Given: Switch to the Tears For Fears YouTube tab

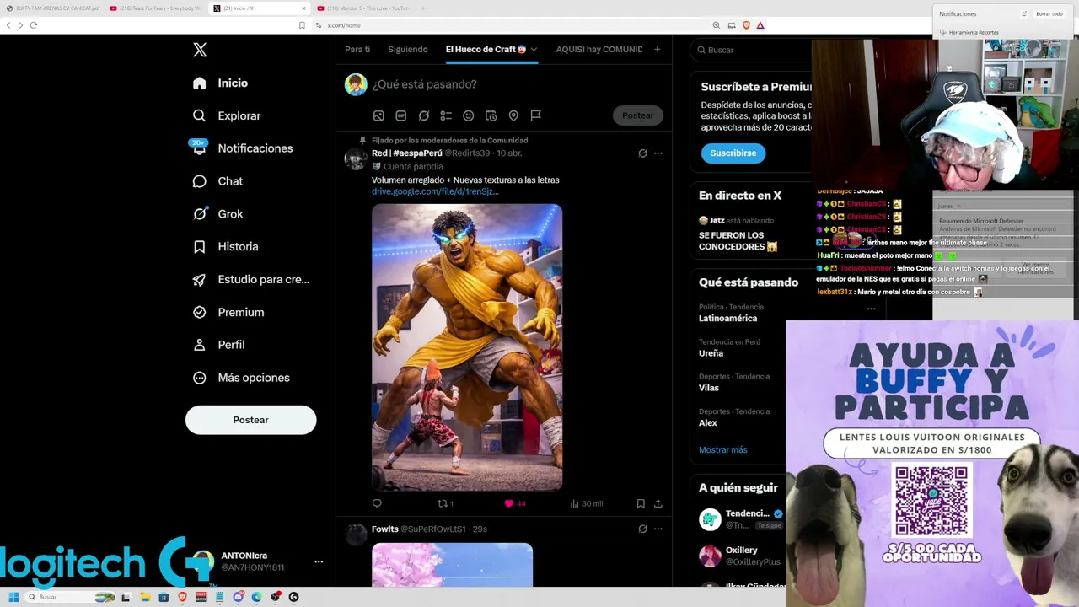Looking at the screenshot, I should point(157,8).
